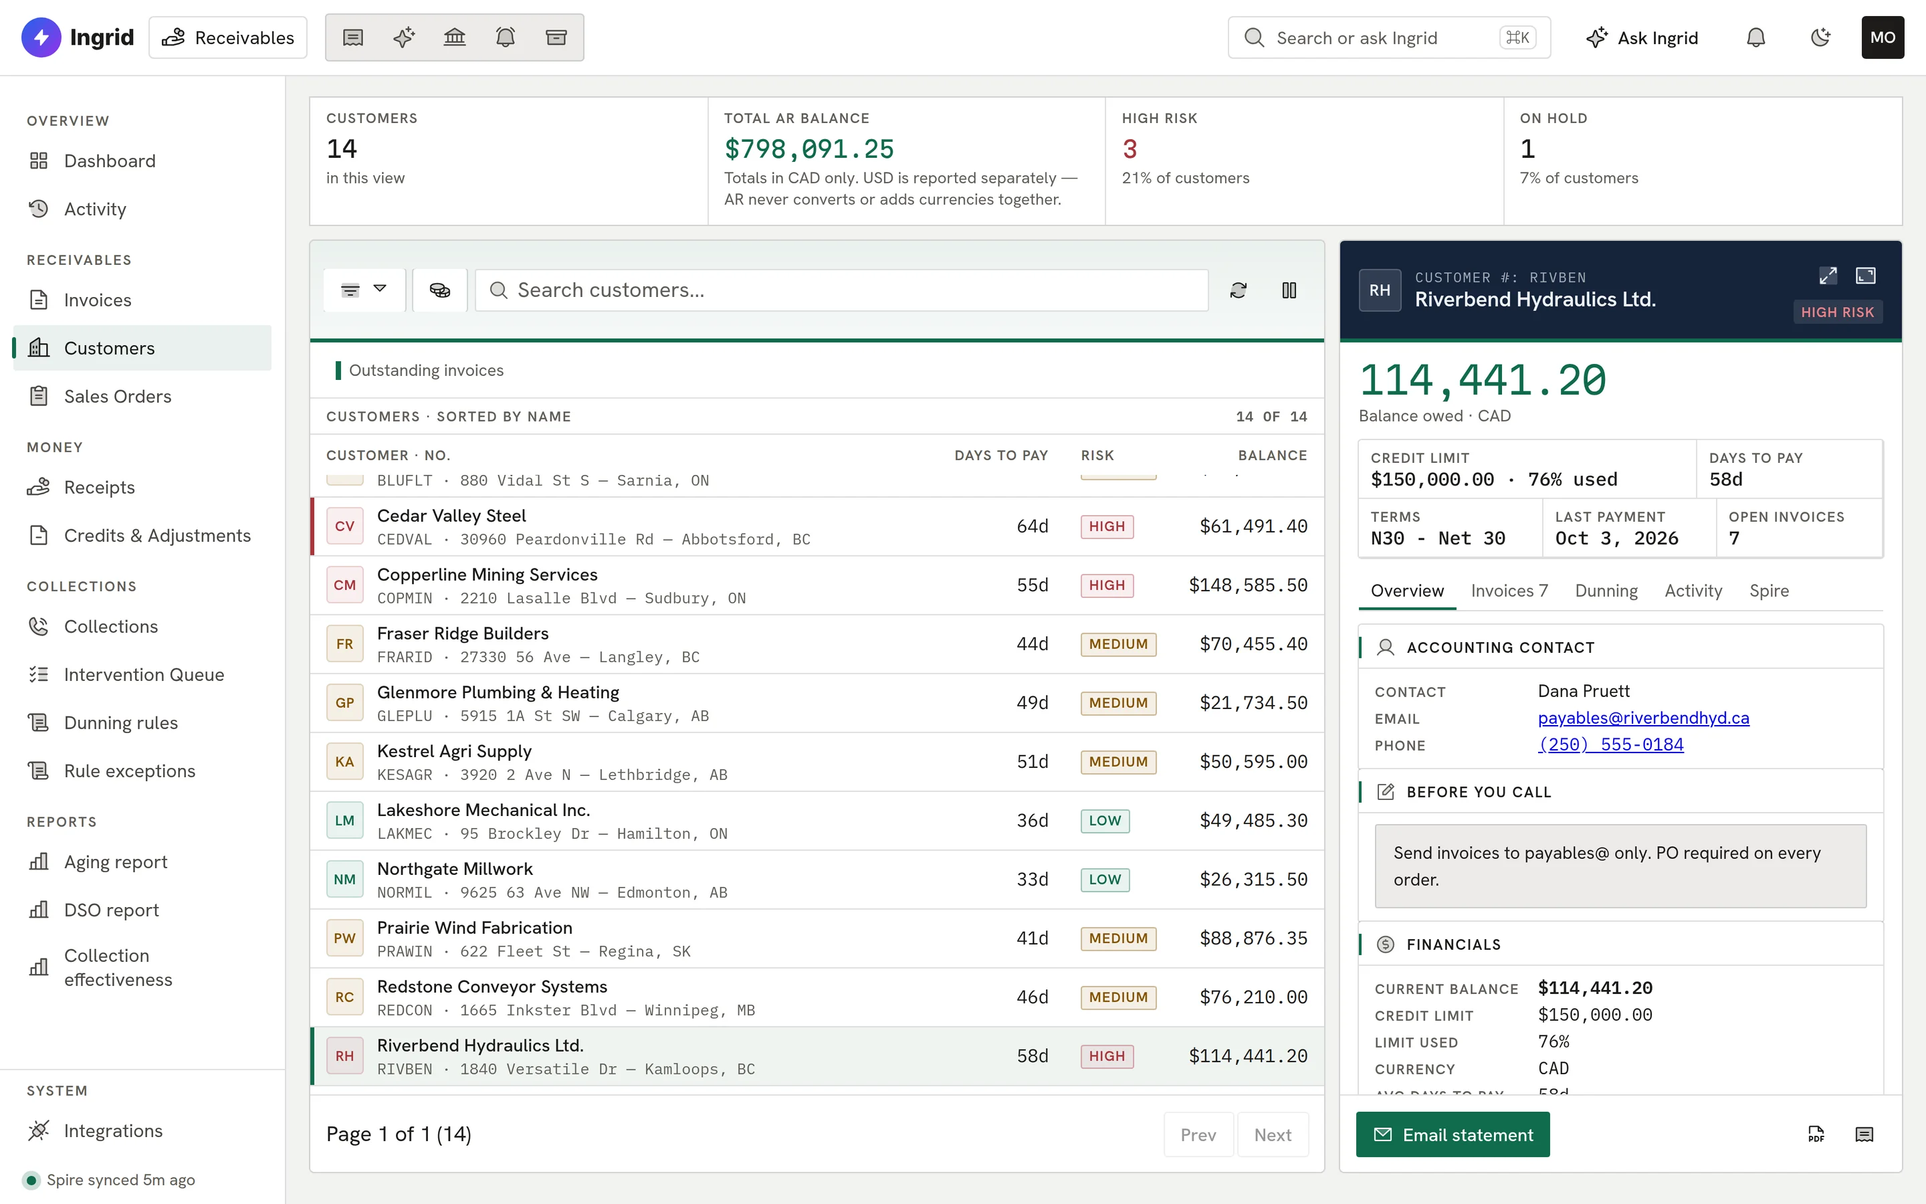Open notifications bell in header
This screenshot has width=1926, height=1204.
pyautogui.click(x=1755, y=37)
